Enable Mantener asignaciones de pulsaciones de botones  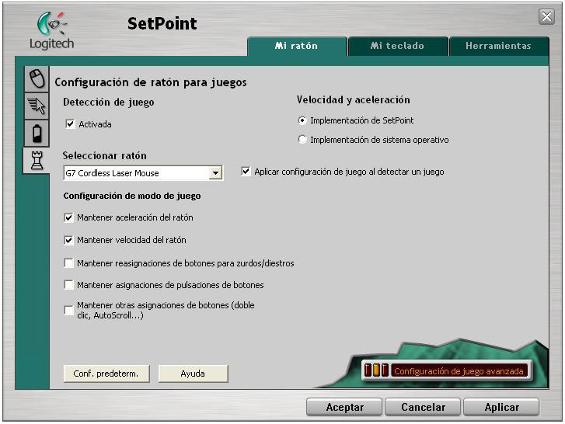coord(69,285)
